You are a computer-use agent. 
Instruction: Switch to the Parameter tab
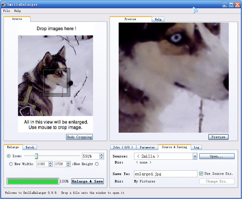[x=147, y=148]
